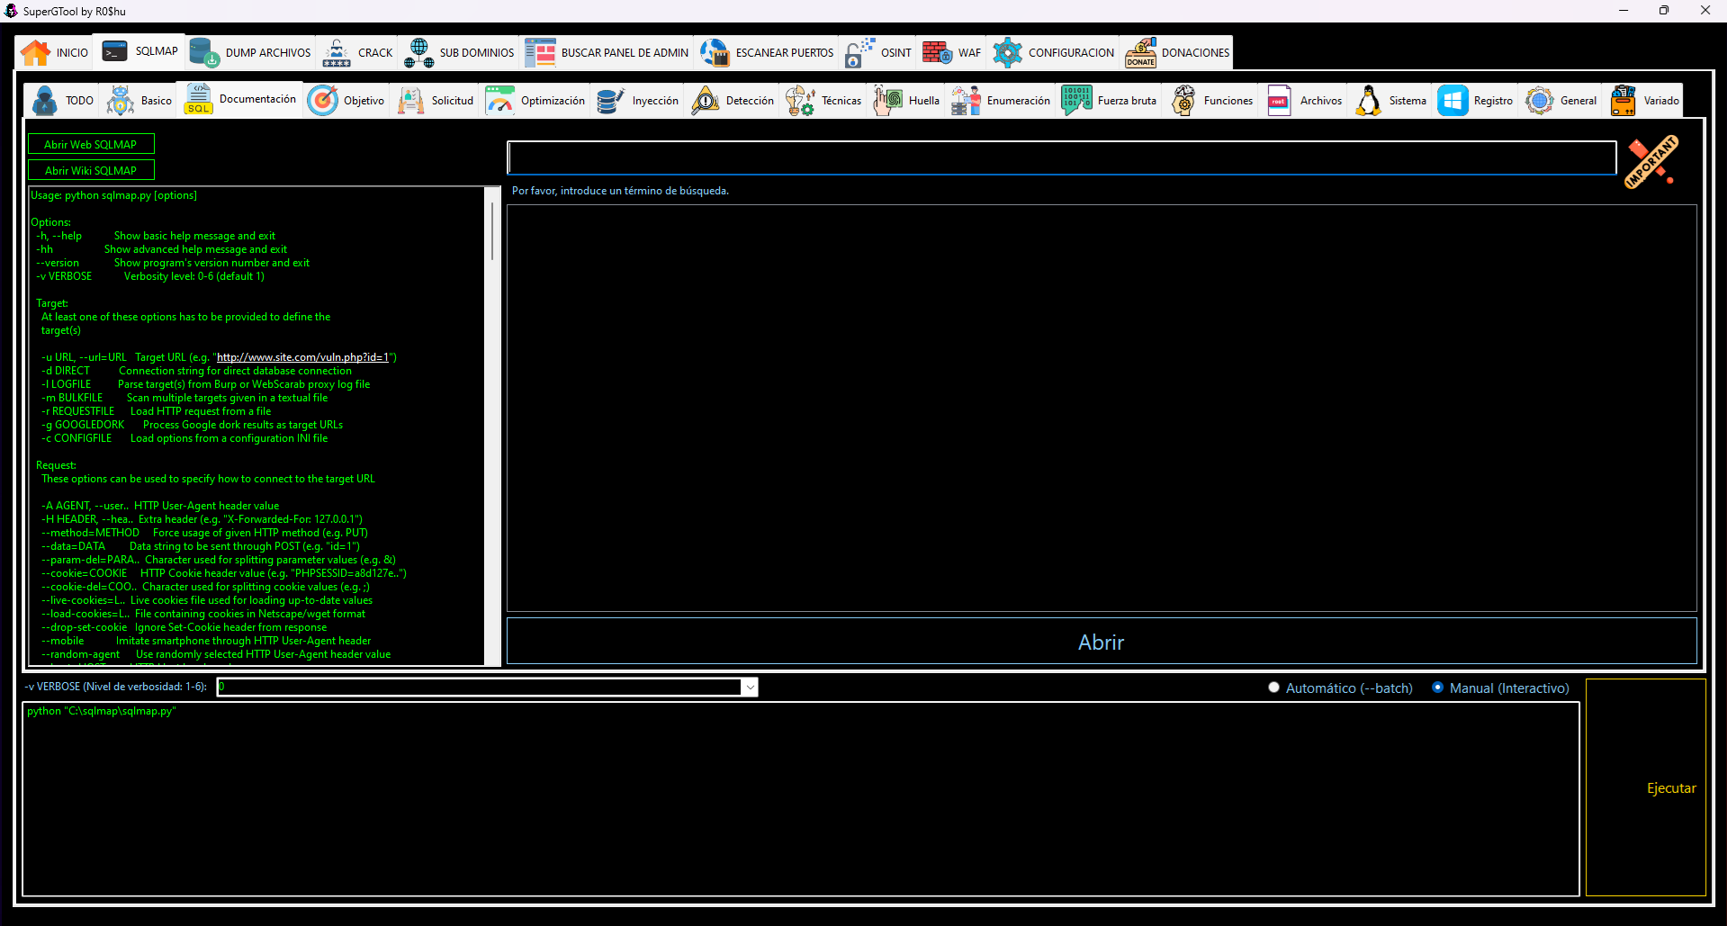Click the SQLMAP terminal icon
The width and height of the screenshot is (1727, 926).
pyautogui.click(x=115, y=51)
